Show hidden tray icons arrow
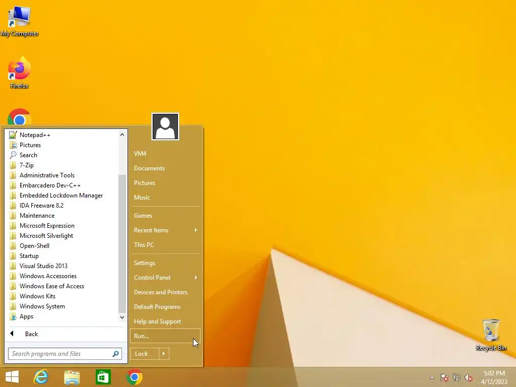The height and width of the screenshot is (387, 516). (432, 377)
